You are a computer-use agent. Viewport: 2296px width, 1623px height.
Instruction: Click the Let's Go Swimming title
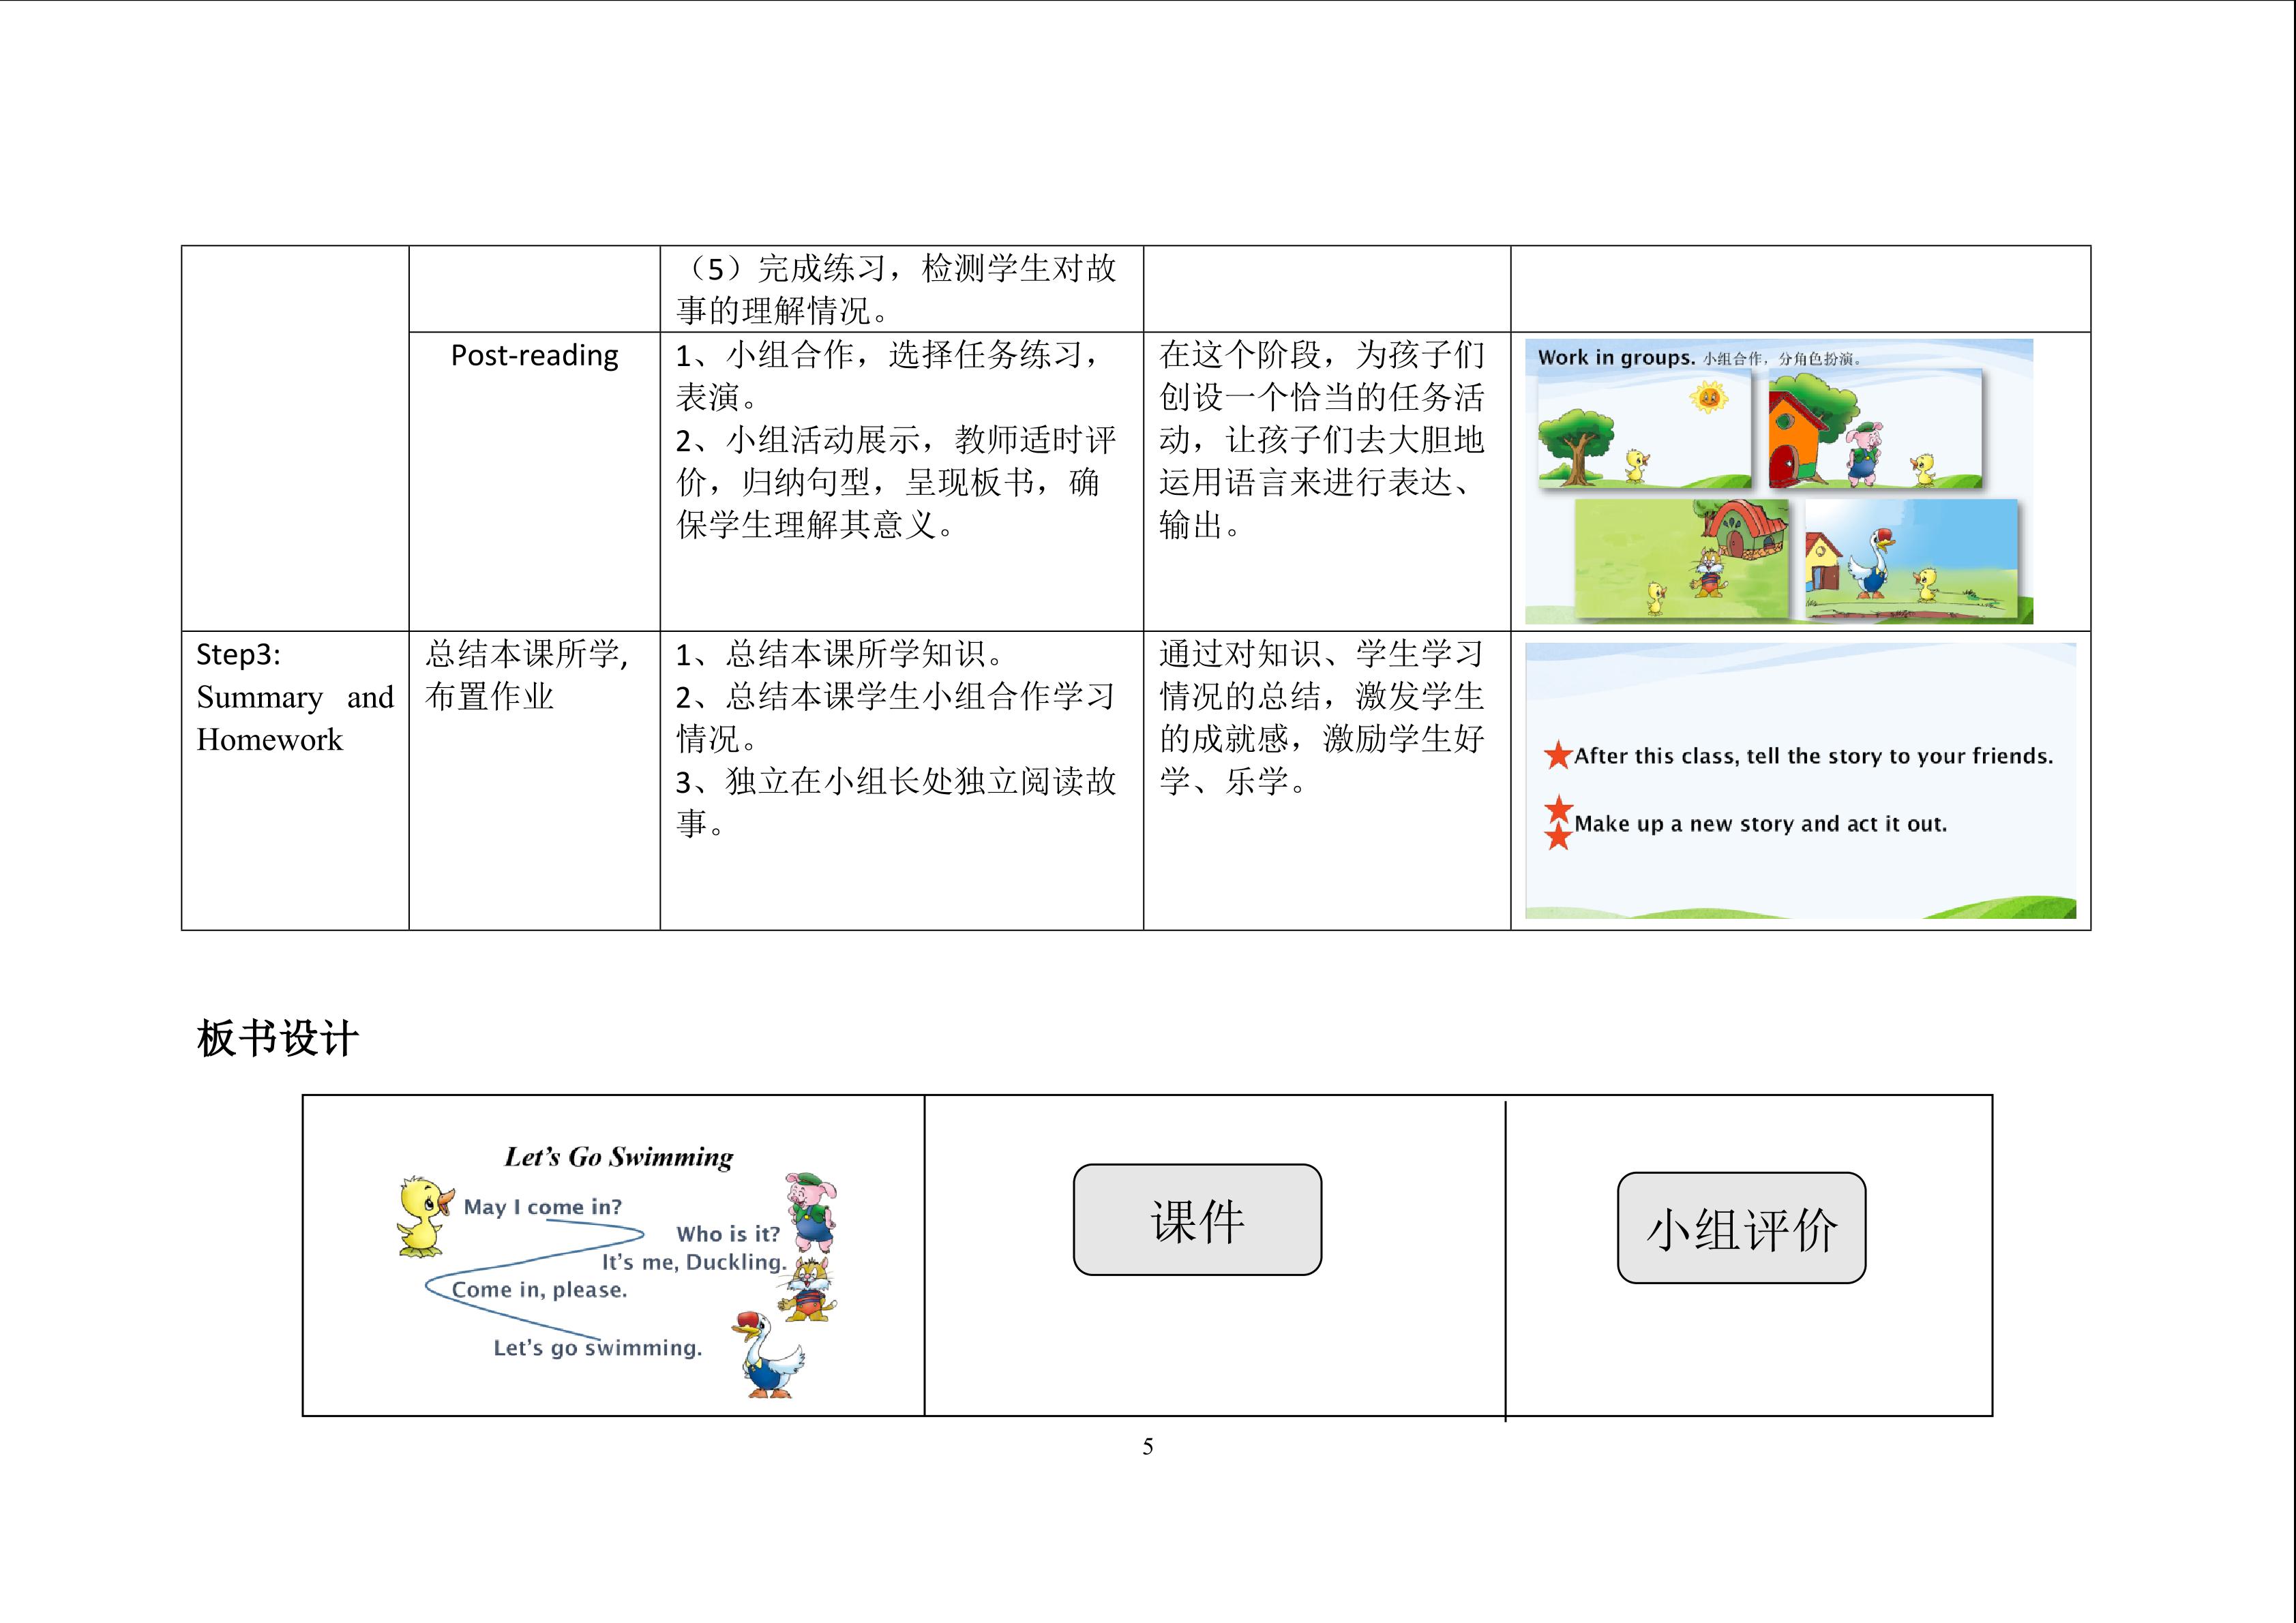618,1157
